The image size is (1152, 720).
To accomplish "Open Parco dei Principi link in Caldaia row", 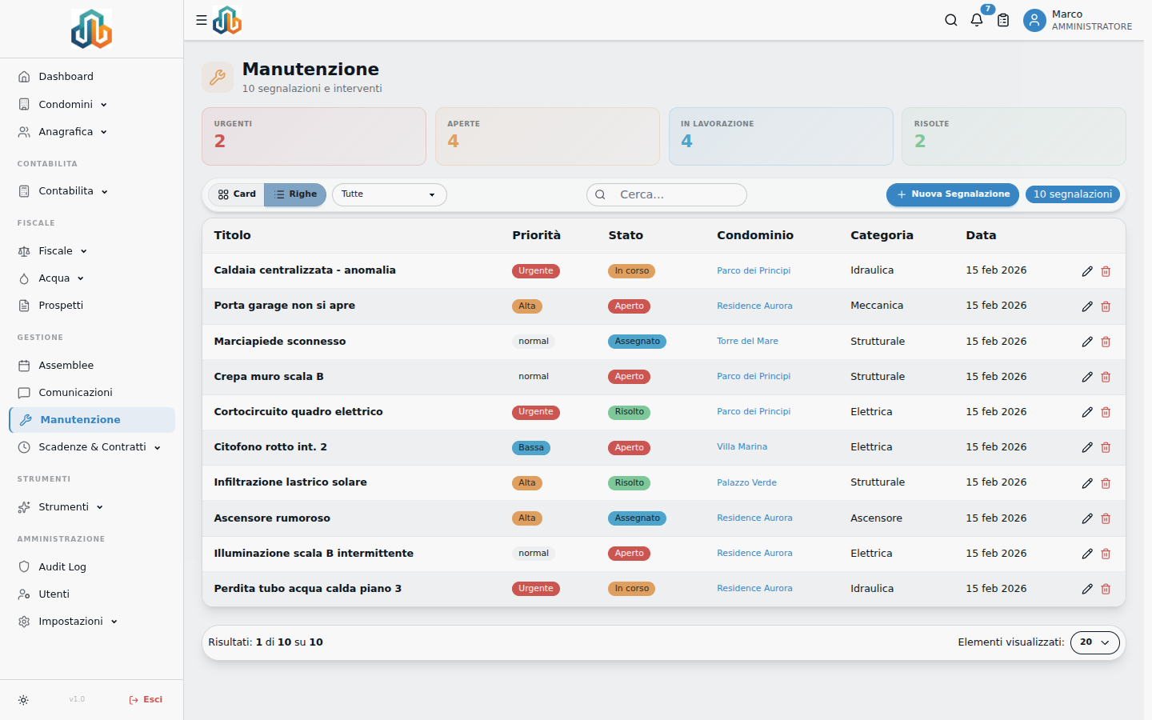I will [754, 270].
